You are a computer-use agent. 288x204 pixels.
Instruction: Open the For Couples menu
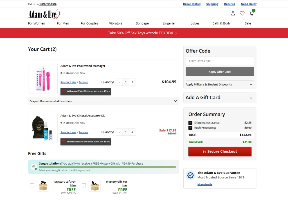click(x=89, y=23)
